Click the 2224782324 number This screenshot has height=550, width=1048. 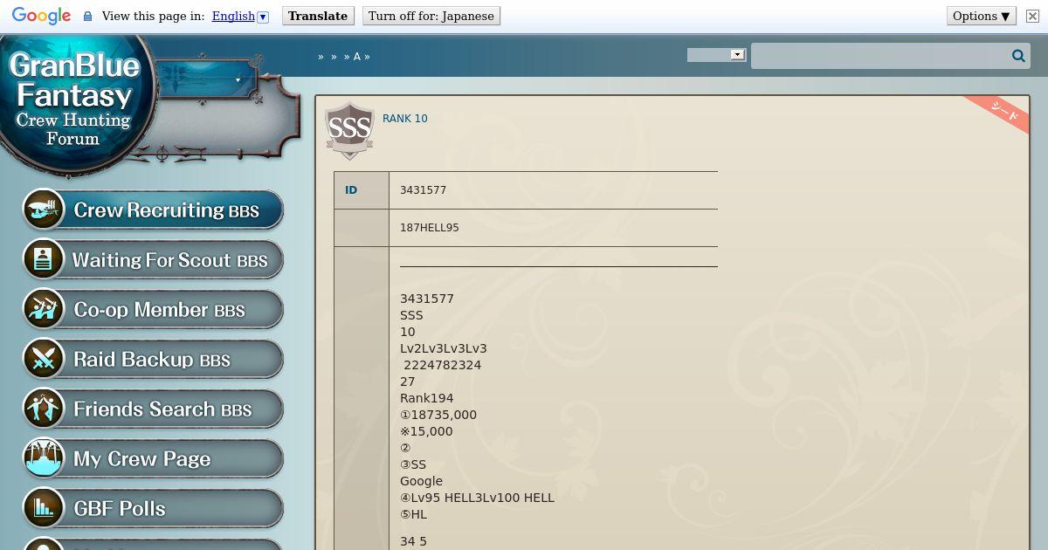tap(443, 365)
